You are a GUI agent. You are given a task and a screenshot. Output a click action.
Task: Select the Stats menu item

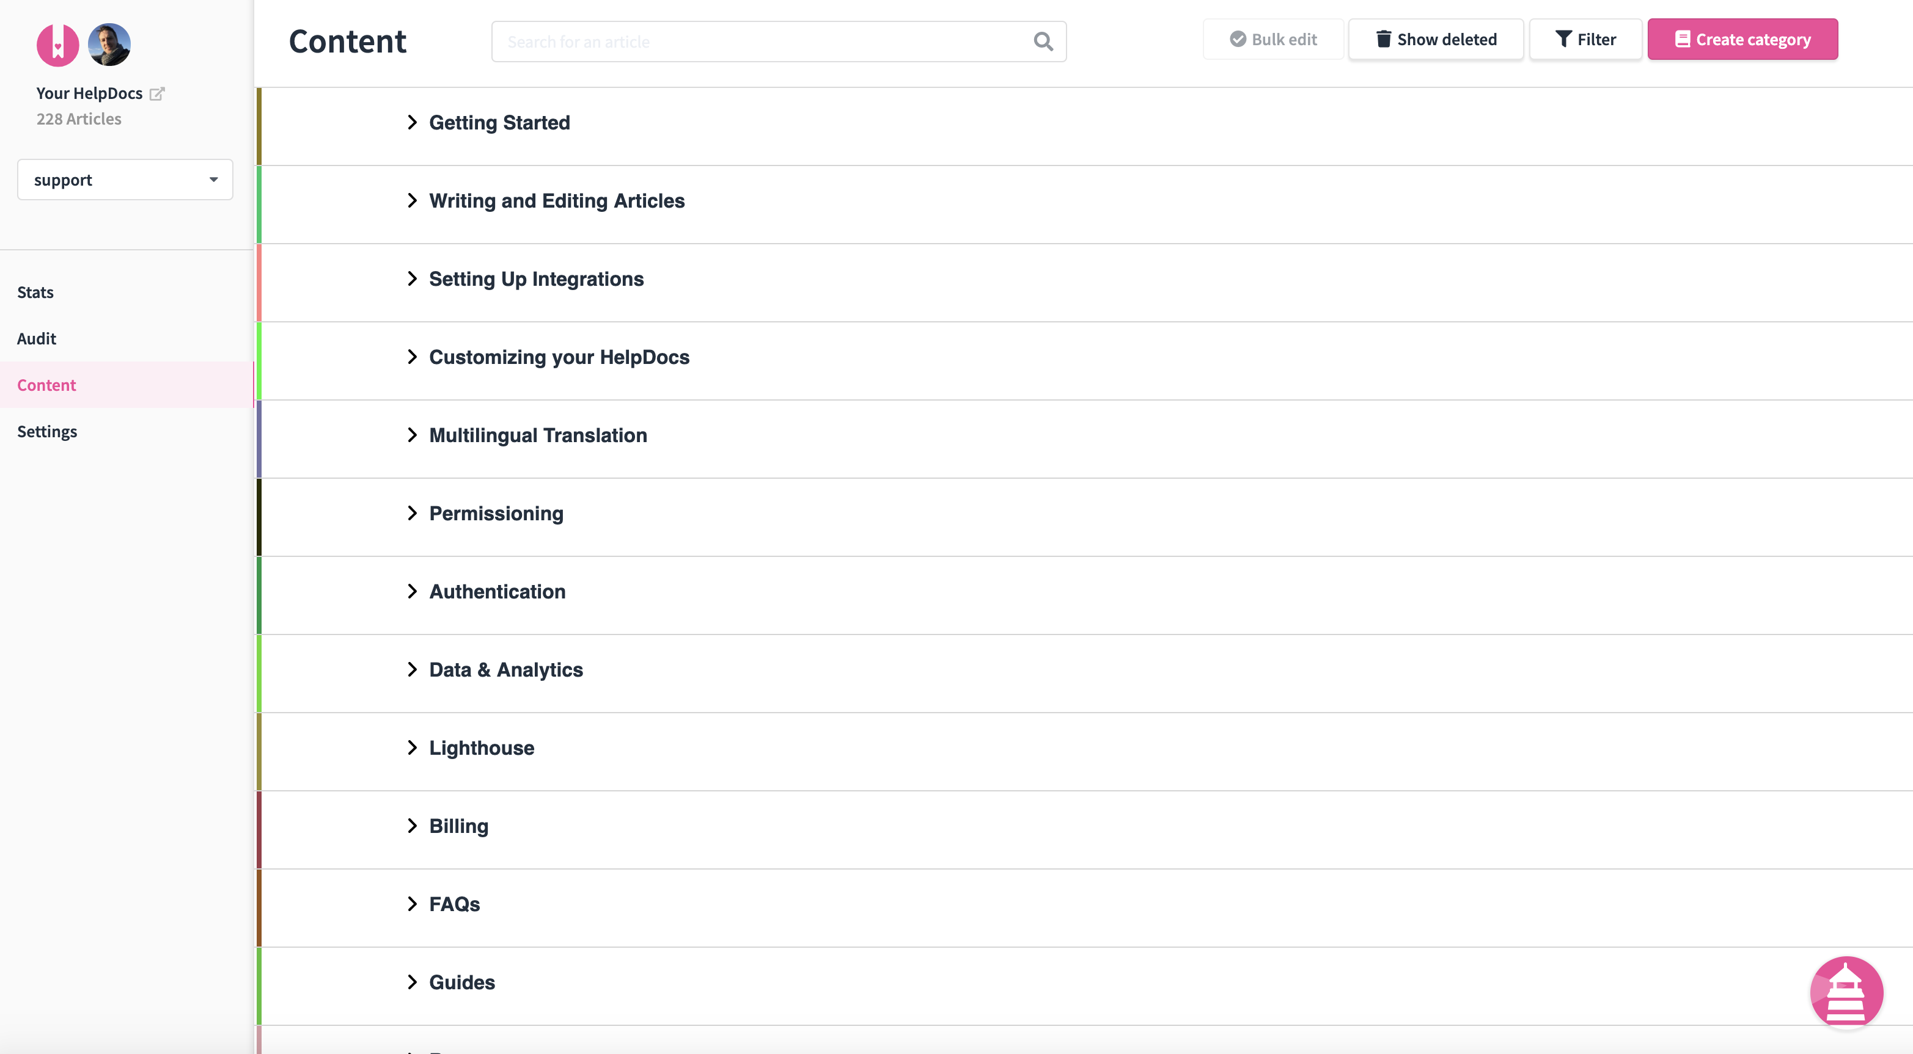pyautogui.click(x=35, y=292)
